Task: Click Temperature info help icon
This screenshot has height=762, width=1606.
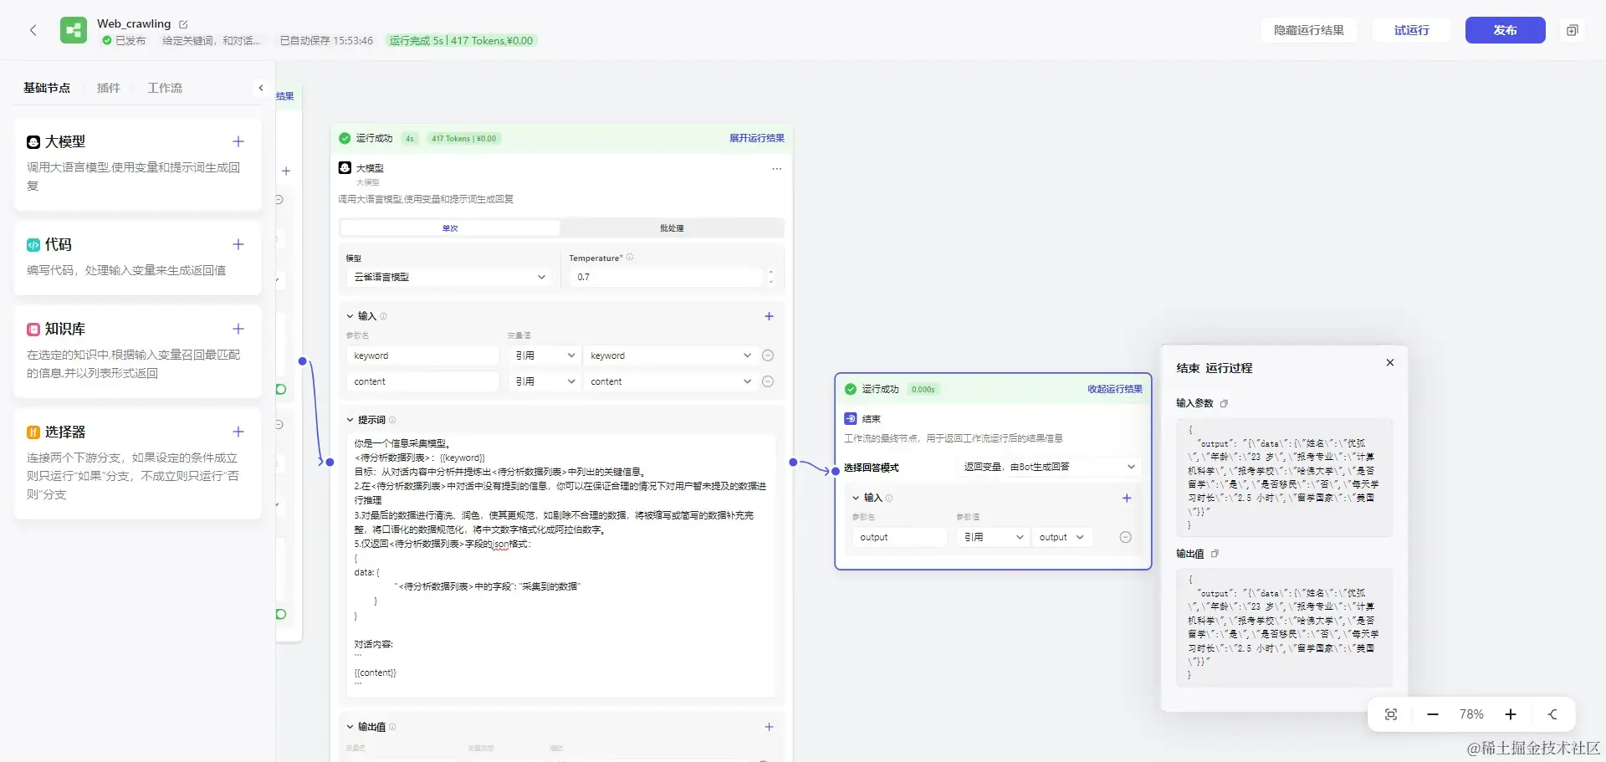Action: pyautogui.click(x=630, y=258)
